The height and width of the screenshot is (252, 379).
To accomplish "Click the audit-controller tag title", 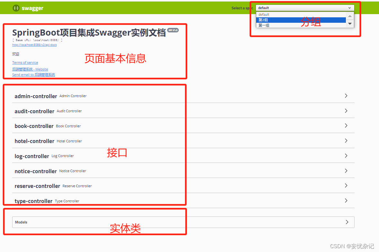I will tap(34, 111).
